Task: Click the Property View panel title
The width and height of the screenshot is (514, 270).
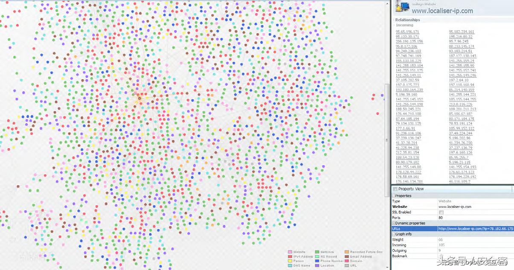Action: 411,189
